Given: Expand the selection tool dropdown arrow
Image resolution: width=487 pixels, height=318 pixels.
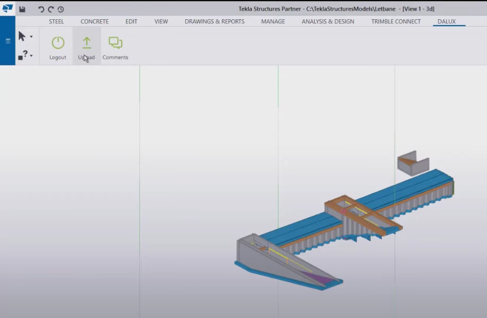Looking at the screenshot, I should (x=31, y=37).
